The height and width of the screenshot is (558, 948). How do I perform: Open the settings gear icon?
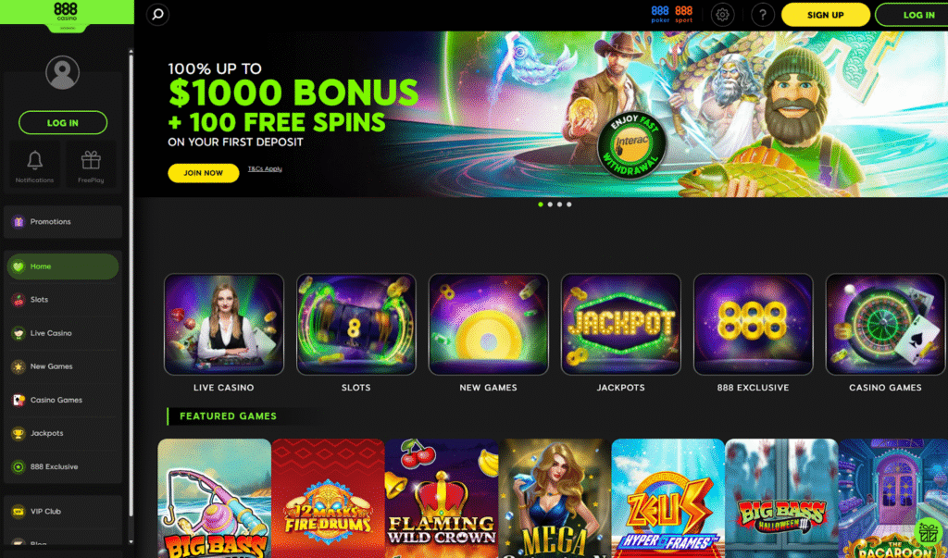click(722, 15)
